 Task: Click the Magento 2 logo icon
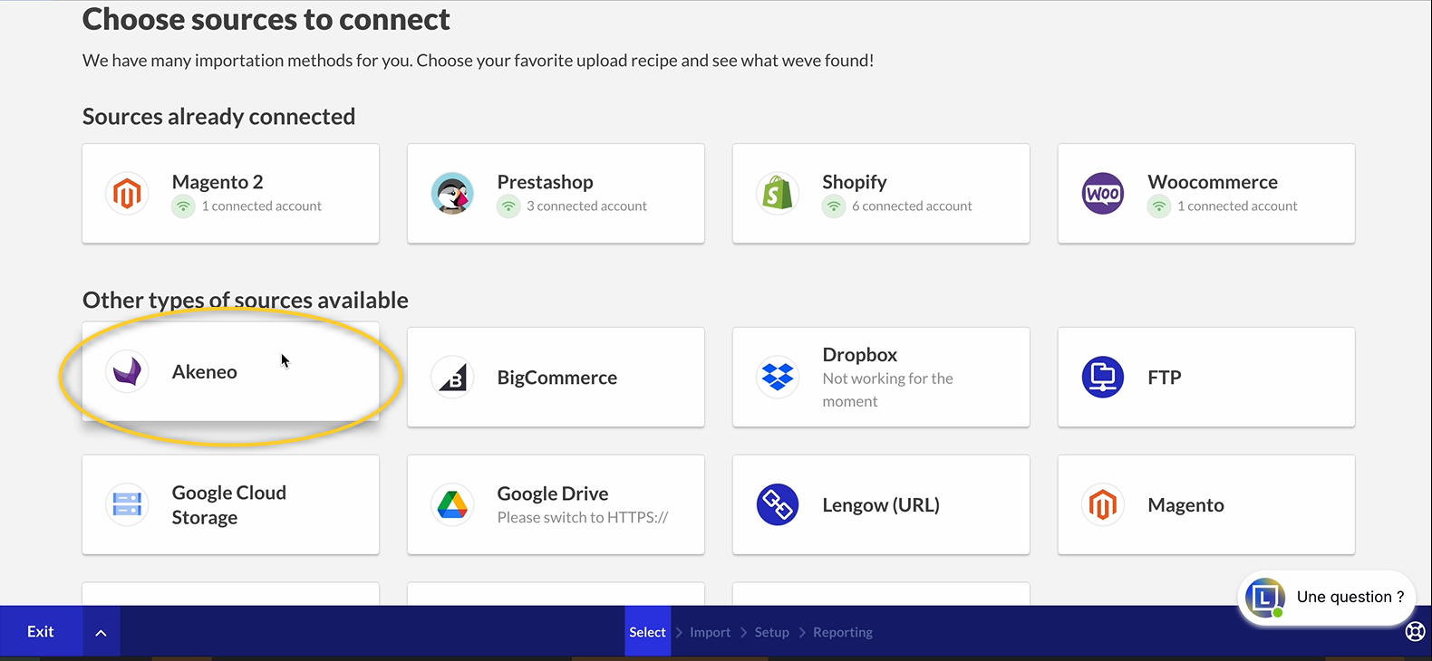pos(127,193)
